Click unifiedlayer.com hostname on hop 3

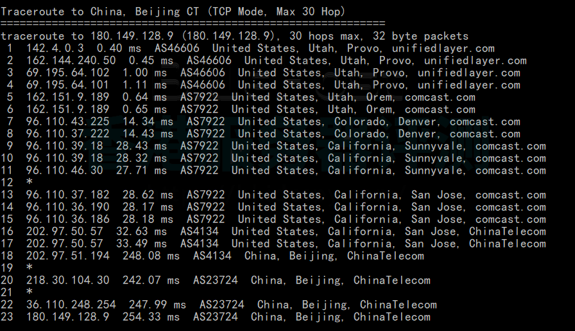[x=468, y=73]
